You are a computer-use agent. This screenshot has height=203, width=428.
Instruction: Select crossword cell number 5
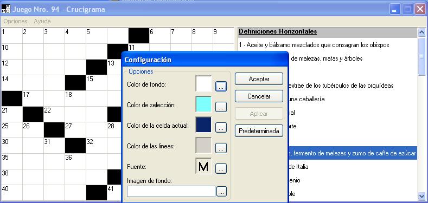[x=97, y=35]
